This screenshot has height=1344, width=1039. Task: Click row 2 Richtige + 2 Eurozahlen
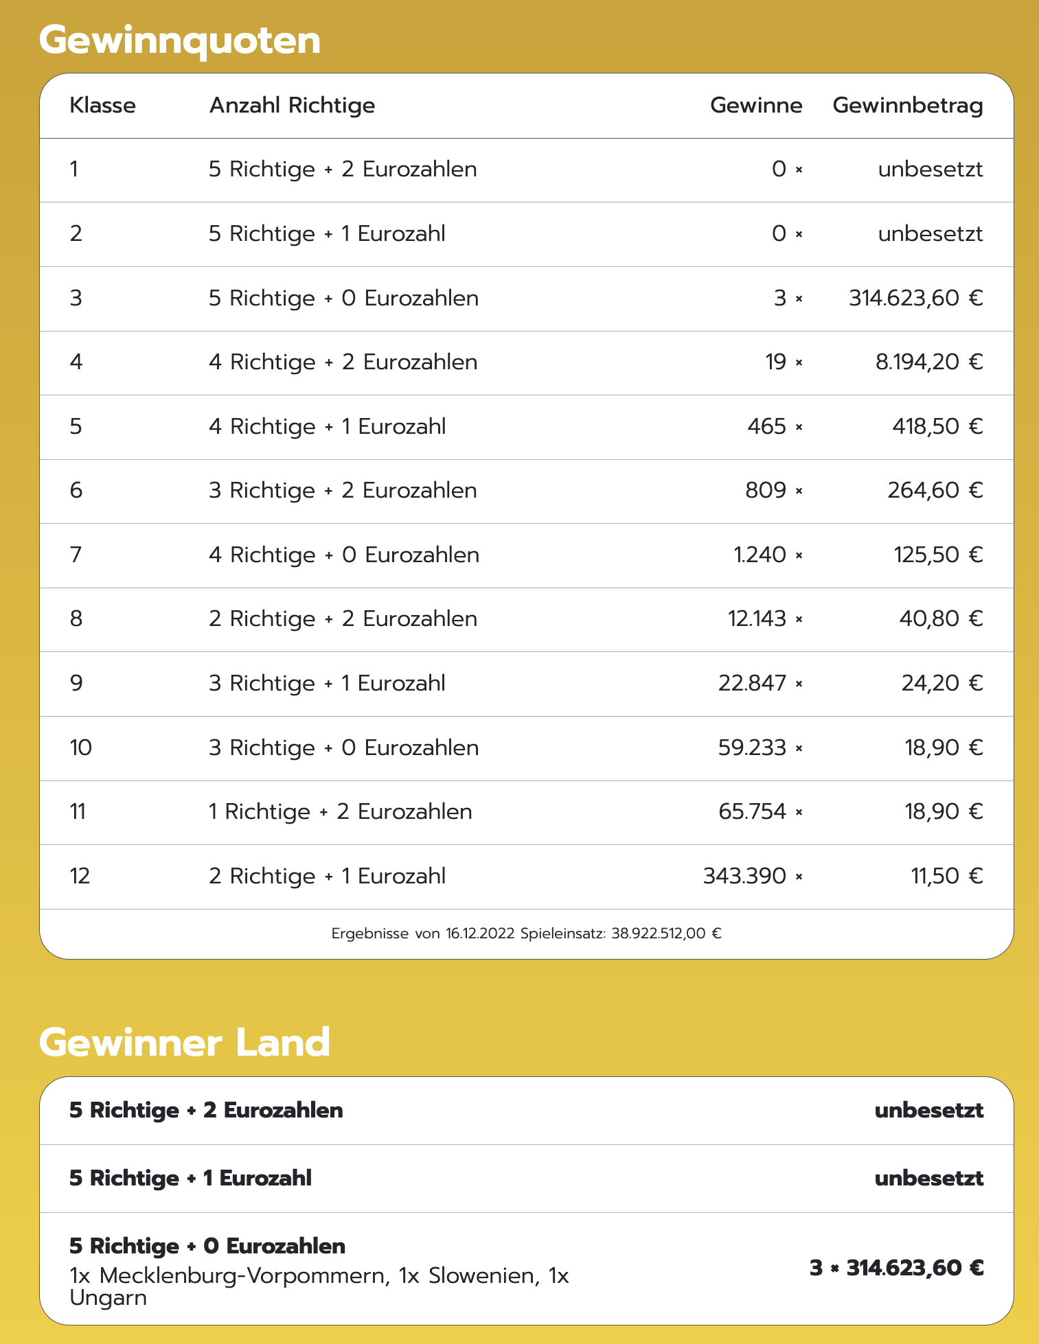527,619
